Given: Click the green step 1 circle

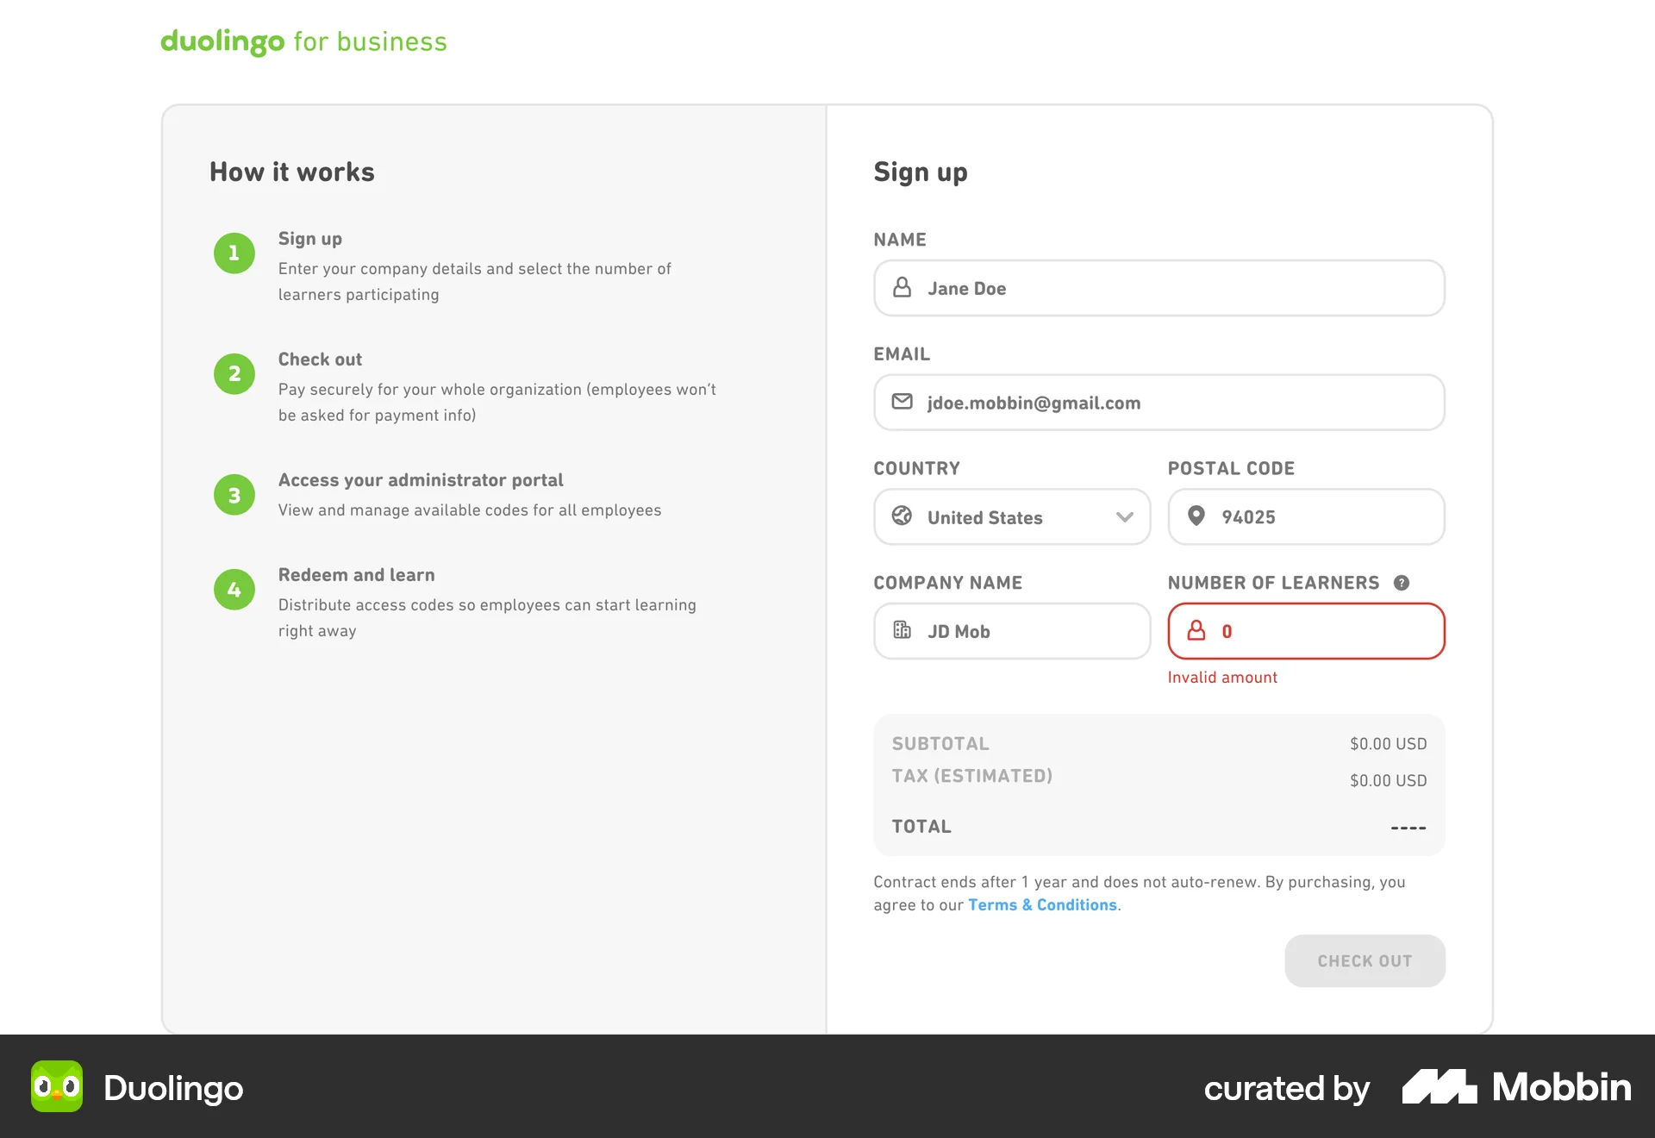Looking at the screenshot, I should point(234,253).
